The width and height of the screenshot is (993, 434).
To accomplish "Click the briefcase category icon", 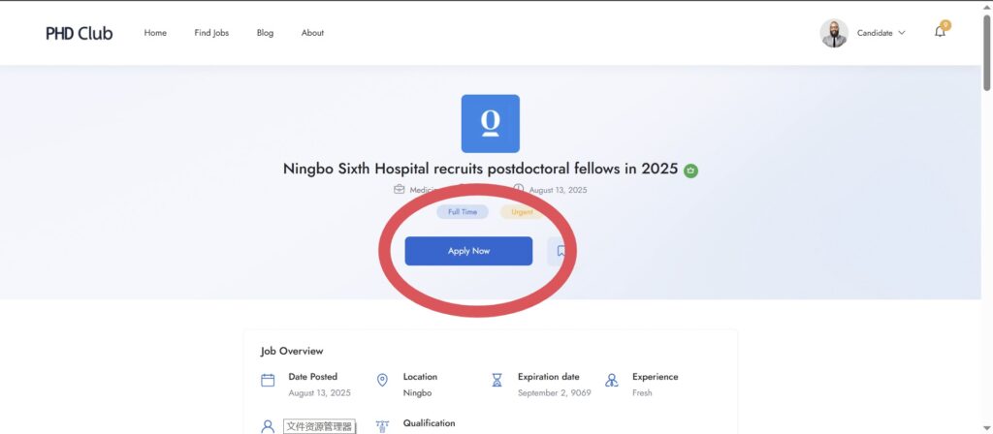I will click(x=399, y=189).
